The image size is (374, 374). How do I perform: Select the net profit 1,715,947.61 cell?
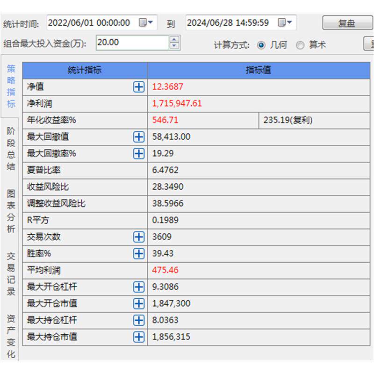click(259, 103)
